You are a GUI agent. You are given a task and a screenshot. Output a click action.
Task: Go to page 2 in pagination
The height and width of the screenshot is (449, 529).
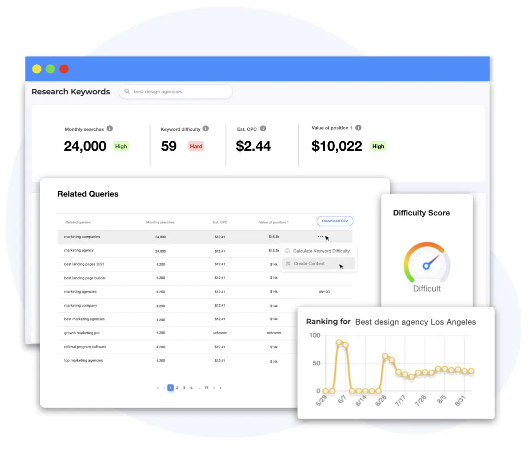[177, 388]
